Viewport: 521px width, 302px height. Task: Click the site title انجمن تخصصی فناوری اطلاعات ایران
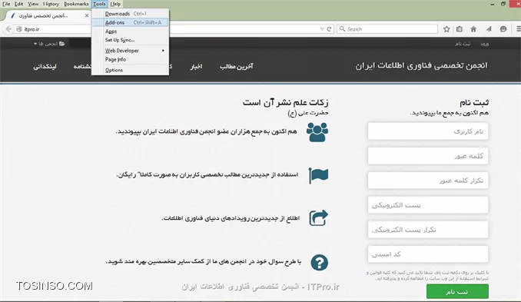pyautogui.click(x=421, y=66)
